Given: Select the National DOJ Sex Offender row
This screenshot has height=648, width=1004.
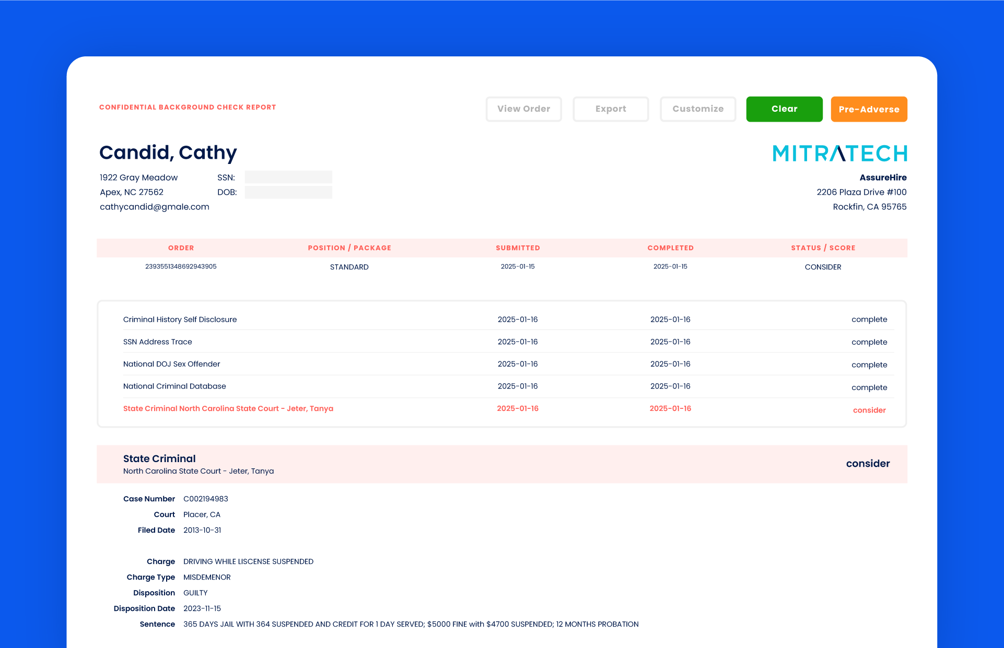Looking at the screenshot, I should [171, 364].
